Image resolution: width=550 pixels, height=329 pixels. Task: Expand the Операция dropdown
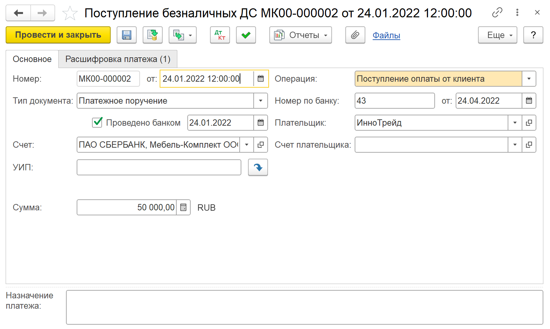[529, 79]
